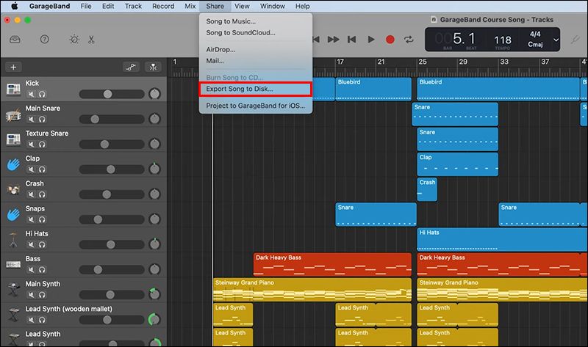The height and width of the screenshot is (347, 588).
Task: Open the key signature Cmaj popup
Action: [534, 45]
